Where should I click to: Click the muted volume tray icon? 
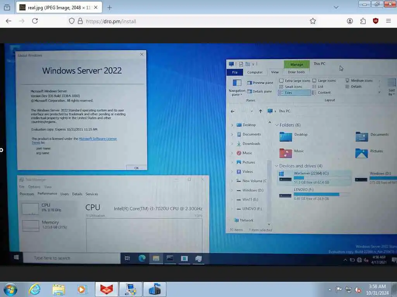click(358, 290)
